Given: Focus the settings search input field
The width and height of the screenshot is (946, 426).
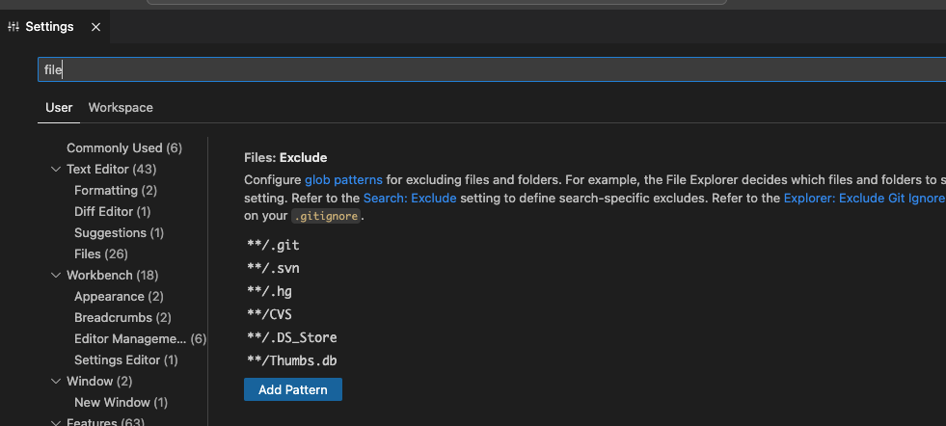Looking at the screenshot, I should 482,69.
